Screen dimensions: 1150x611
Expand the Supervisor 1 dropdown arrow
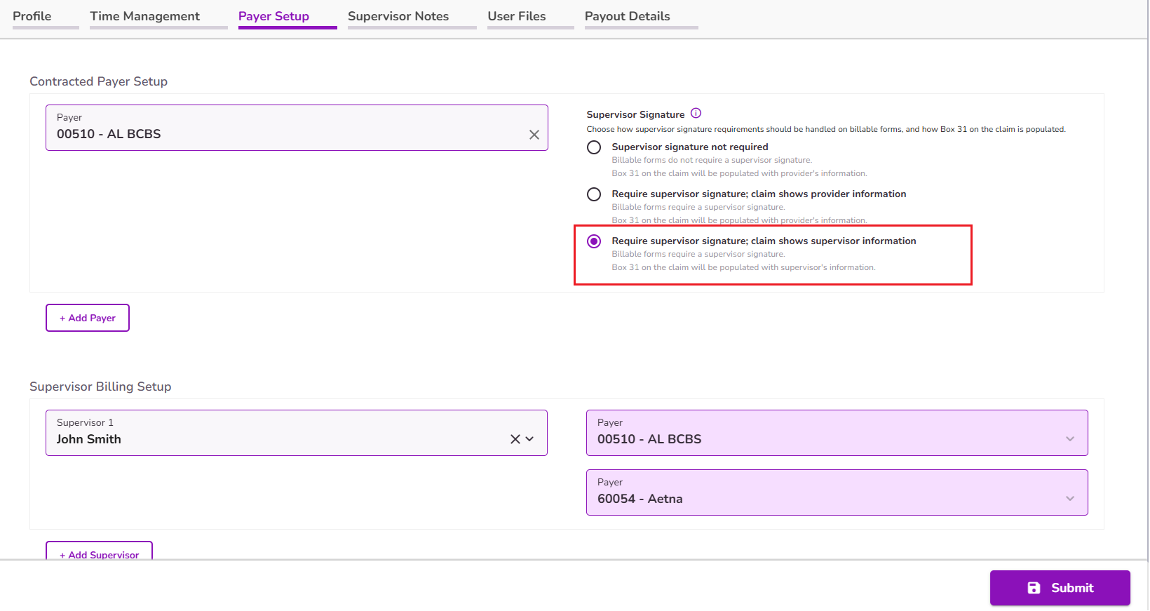tap(530, 439)
